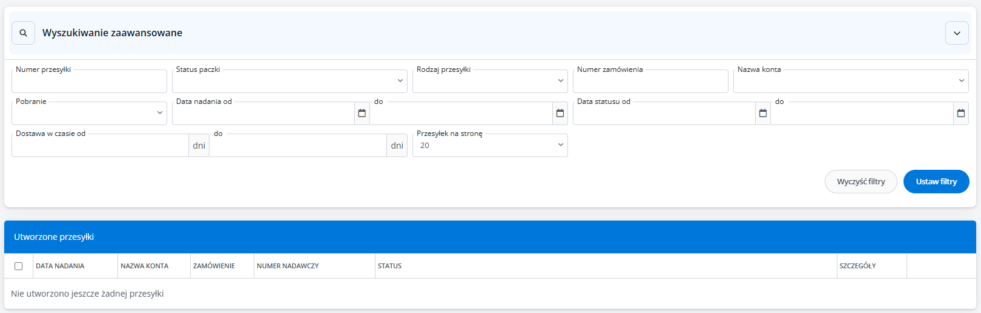Click the magnifier icon beside Wyszukiwanie zaawansowane

23,33
